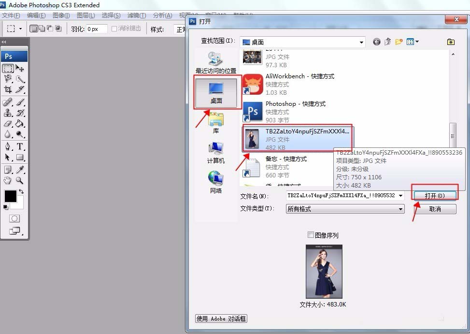This screenshot has width=470, height=334.
Task: Open the 查找范围 location dropdown
Action: pos(361,42)
